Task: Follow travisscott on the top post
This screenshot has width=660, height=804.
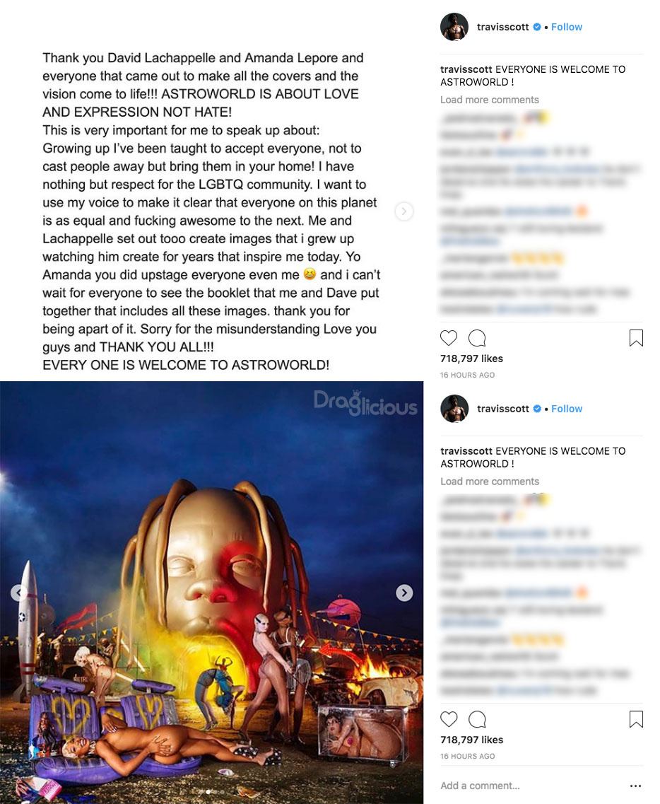Action: [567, 27]
